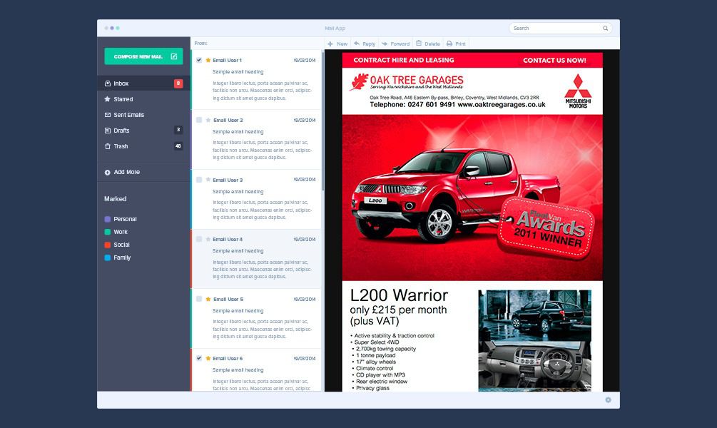Uncheck the Email User 1 checkbox
The width and height of the screenshot is (717, 428).
199,60
